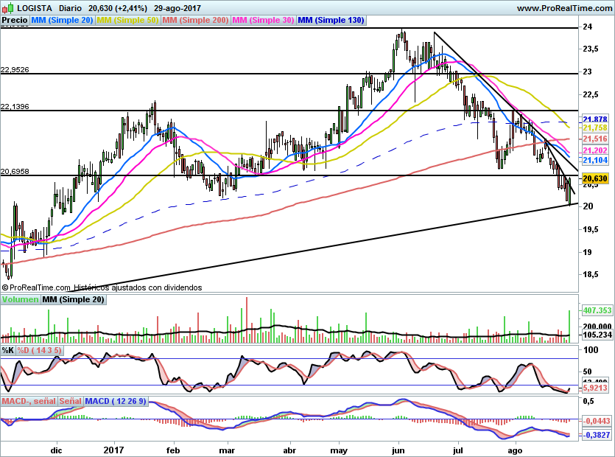The width and height of the screenshot is (615, 457).
Task: Click the highlighted 20,630 current price tag
Action: point(594,178)
